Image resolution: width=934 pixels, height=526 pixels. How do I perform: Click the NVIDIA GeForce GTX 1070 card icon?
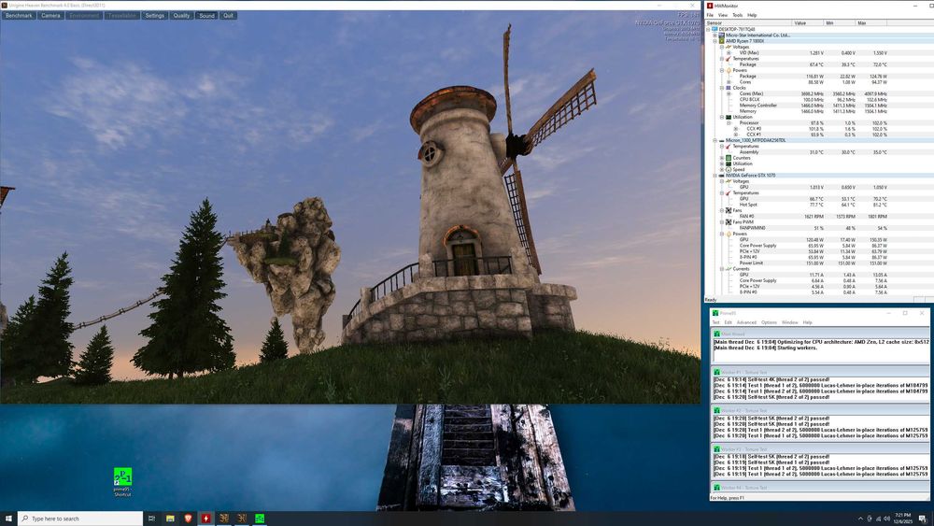tap(721, 176)
